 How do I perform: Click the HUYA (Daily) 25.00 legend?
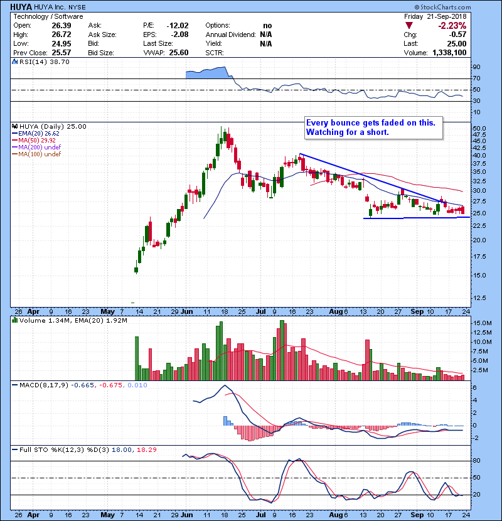point(53,126)
